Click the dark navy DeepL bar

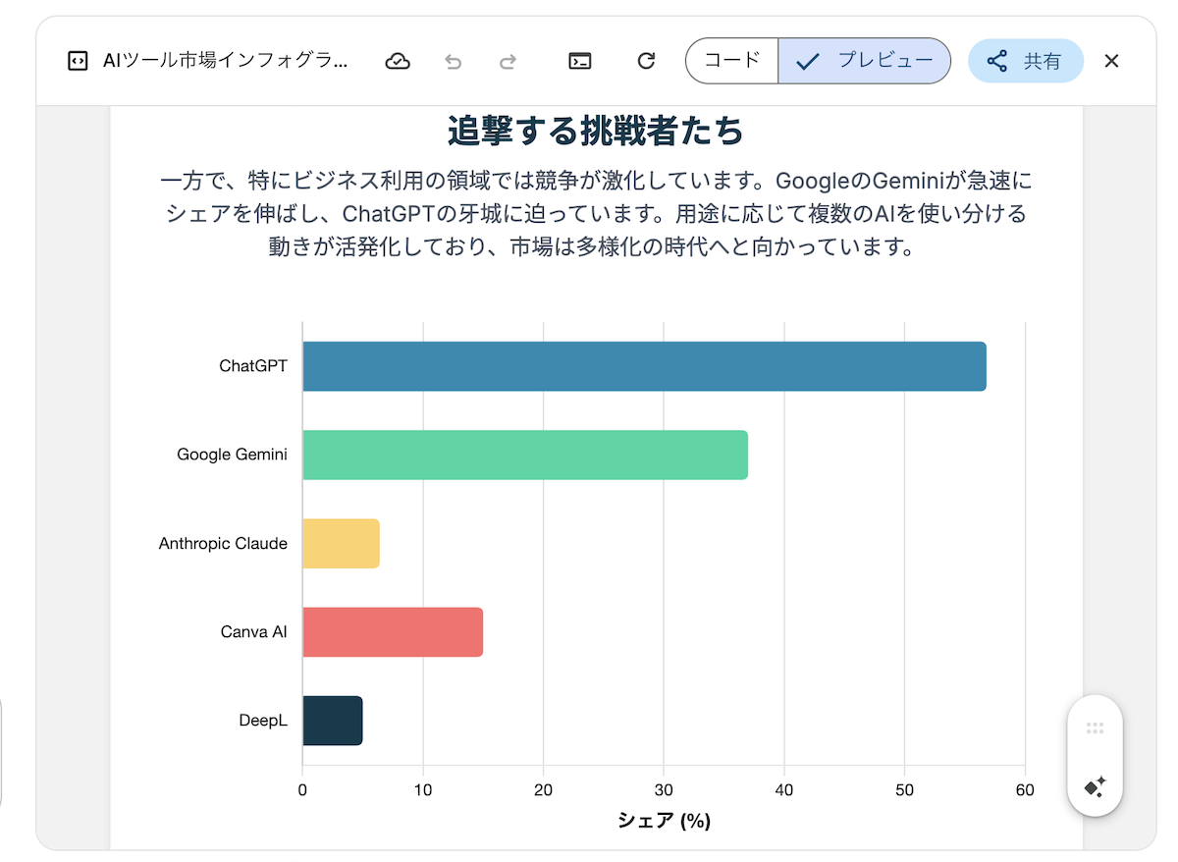333,720
